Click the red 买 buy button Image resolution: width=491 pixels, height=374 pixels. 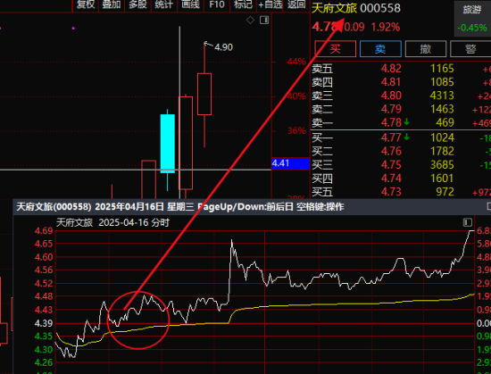click(335, 49)
